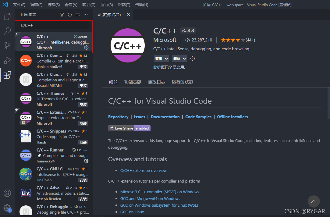
Task: Switch to the 细节 tab
Action: (113, 82)
